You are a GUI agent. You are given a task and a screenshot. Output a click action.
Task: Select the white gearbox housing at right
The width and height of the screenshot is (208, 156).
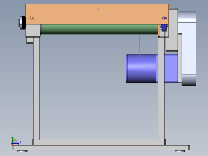(189, 48)
